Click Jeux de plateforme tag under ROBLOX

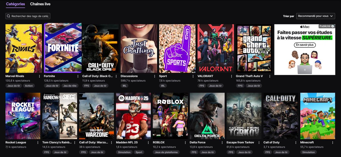coord(166,152)
